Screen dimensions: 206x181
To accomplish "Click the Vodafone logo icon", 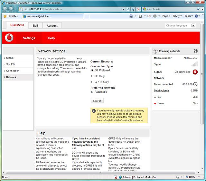I will 9,38.
